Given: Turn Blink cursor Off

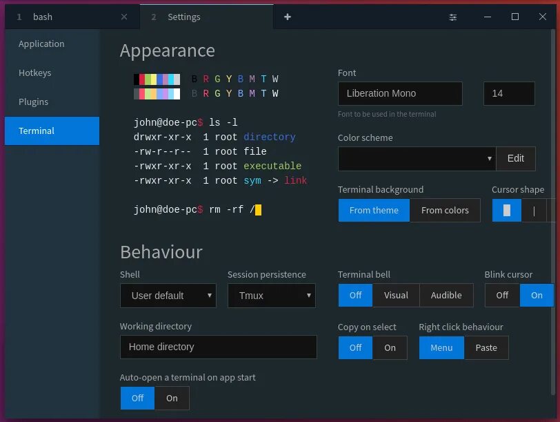Looking at the screenshot, I should 502,296.
